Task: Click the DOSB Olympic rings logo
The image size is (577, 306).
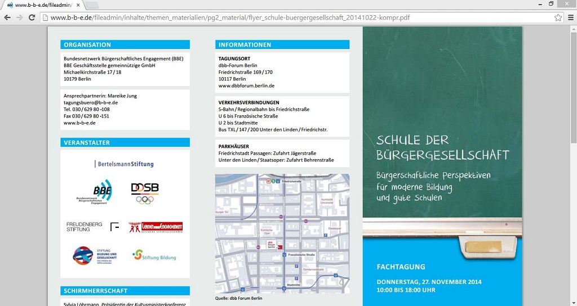Action: point(145,193)
